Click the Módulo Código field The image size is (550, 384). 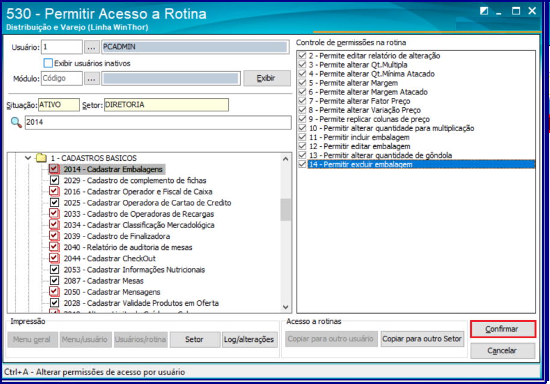tap(62, 78)
